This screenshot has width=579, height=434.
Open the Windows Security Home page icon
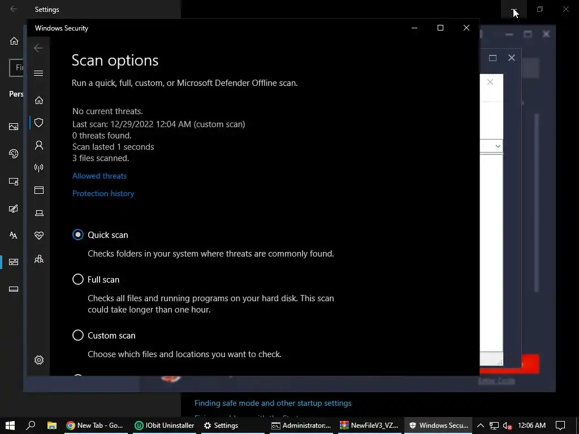(39, 100)
